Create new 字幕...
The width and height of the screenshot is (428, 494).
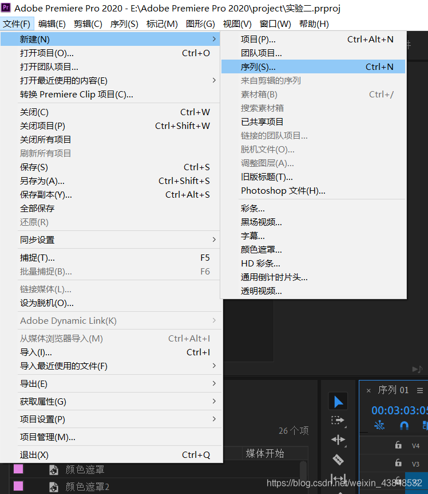click(x=313, y=236)
